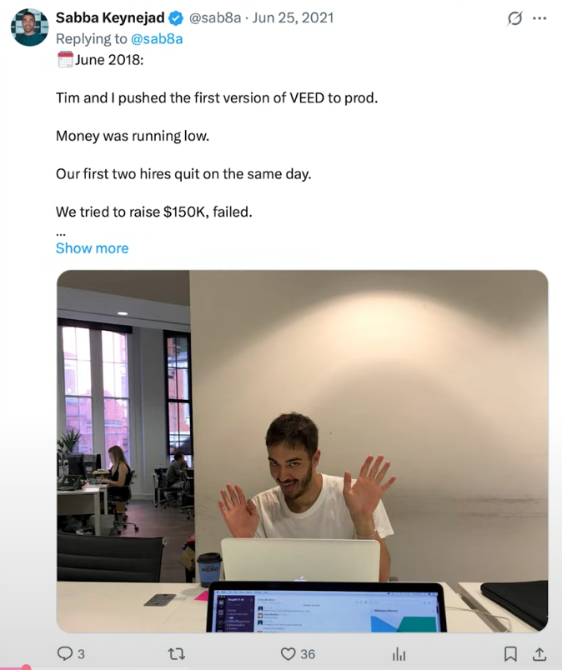Screen dimensions: 562x670
Task: Expand tweet with Show more
Action: [x=92, y=248]
